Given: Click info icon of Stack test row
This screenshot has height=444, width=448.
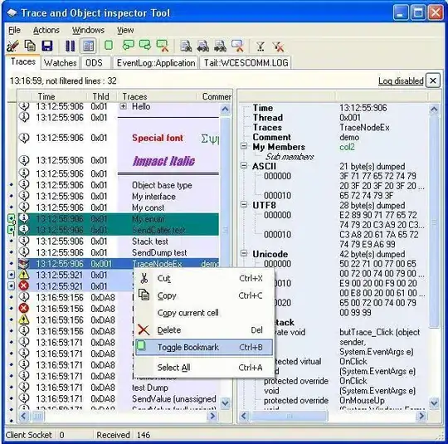Looking at the screenshot, I should point(24,241).
